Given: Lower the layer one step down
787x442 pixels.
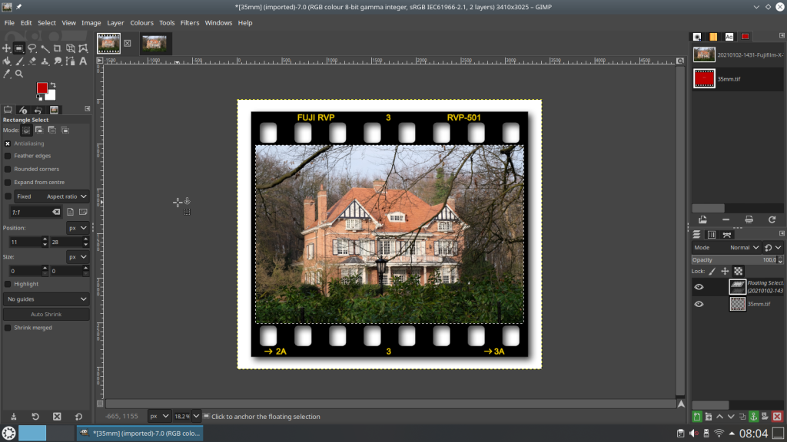Looking at the screenshot, I should click(x=731, y=417).
